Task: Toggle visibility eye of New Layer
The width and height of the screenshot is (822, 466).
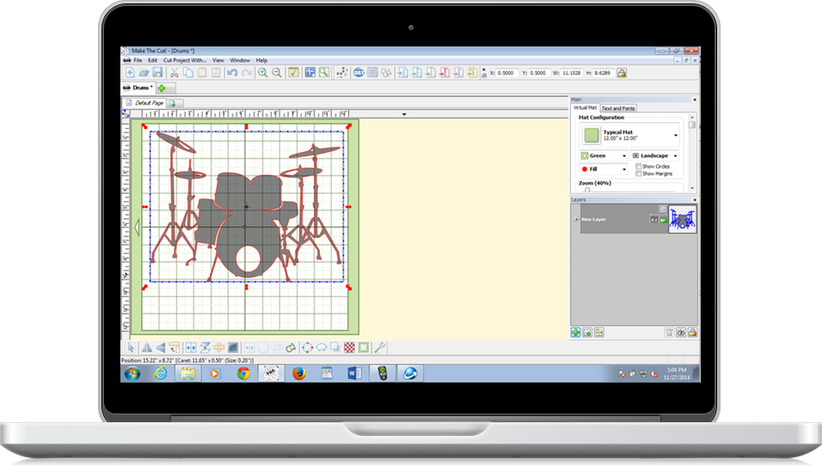Action: pyautogui.click(x=653, y=219)
